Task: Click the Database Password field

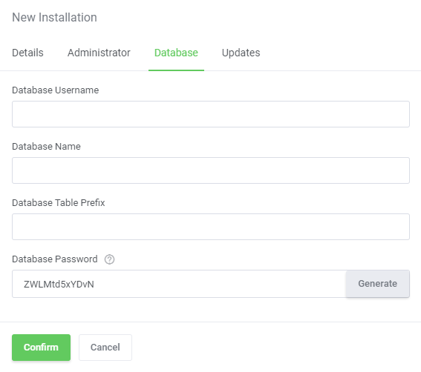Action: 179,284
